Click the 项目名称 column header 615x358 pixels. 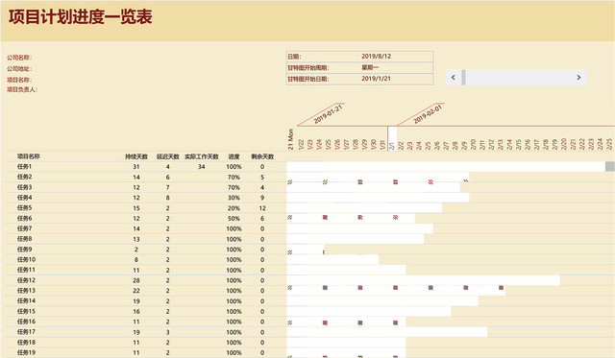[x=28, y=156]
